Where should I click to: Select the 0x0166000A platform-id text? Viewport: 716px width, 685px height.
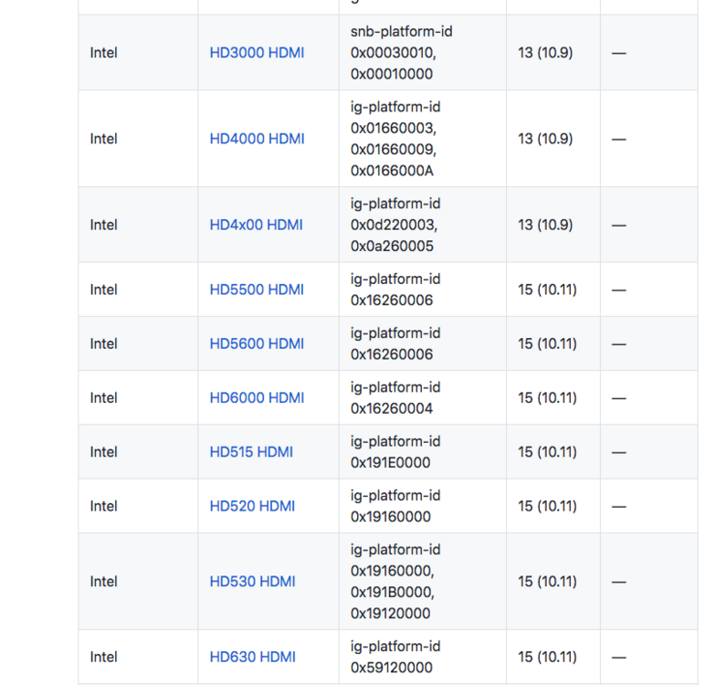point(392,171)
